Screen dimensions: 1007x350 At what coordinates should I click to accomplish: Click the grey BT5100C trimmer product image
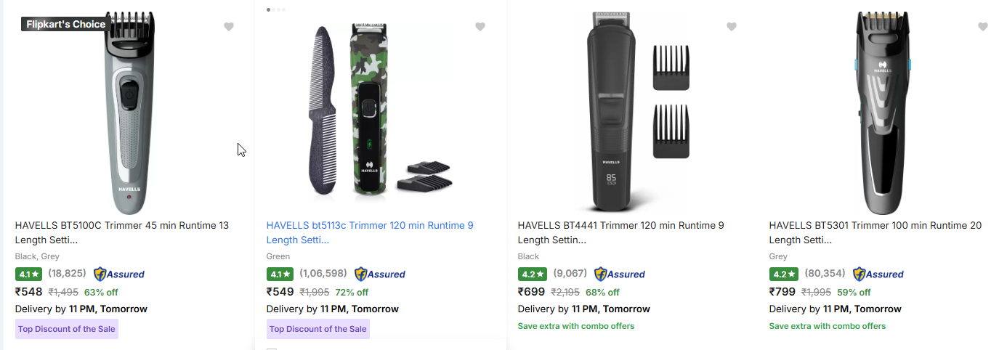pyautogui.click(x=126, y=113)
